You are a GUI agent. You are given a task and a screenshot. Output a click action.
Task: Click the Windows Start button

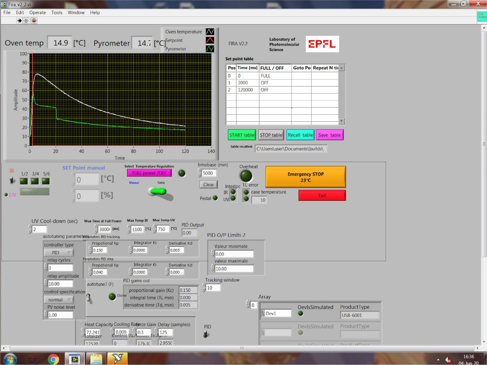(10, 359)
